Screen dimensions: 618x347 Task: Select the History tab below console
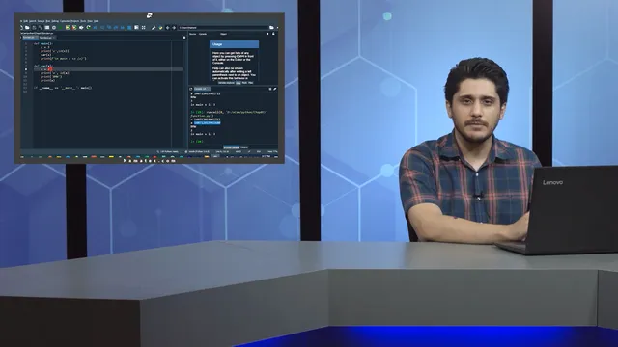click(244, 147)
